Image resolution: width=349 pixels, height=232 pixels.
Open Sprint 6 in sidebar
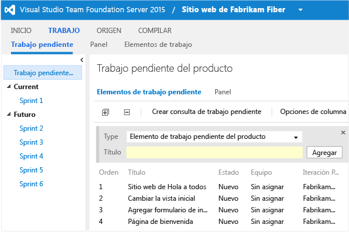31,184
